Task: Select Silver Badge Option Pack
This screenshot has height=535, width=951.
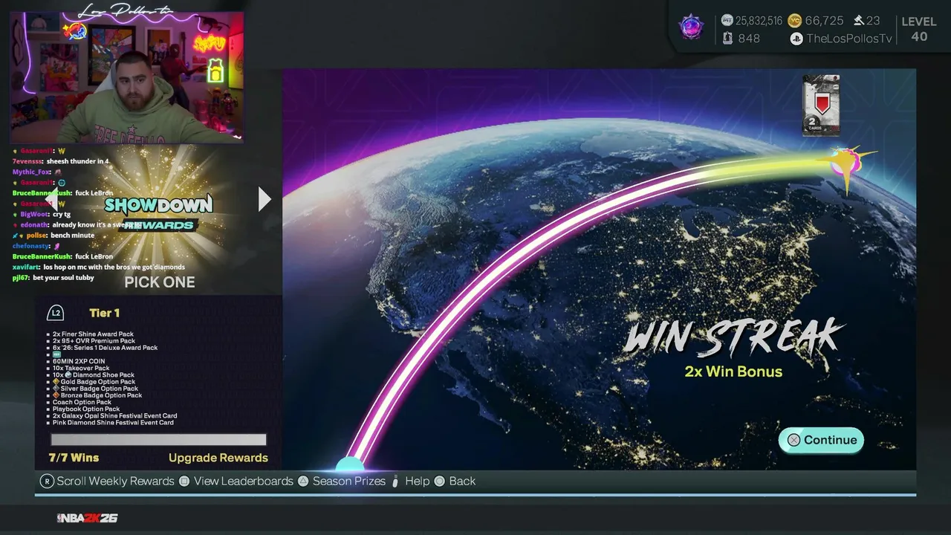Action: click(x=95, y=389)
